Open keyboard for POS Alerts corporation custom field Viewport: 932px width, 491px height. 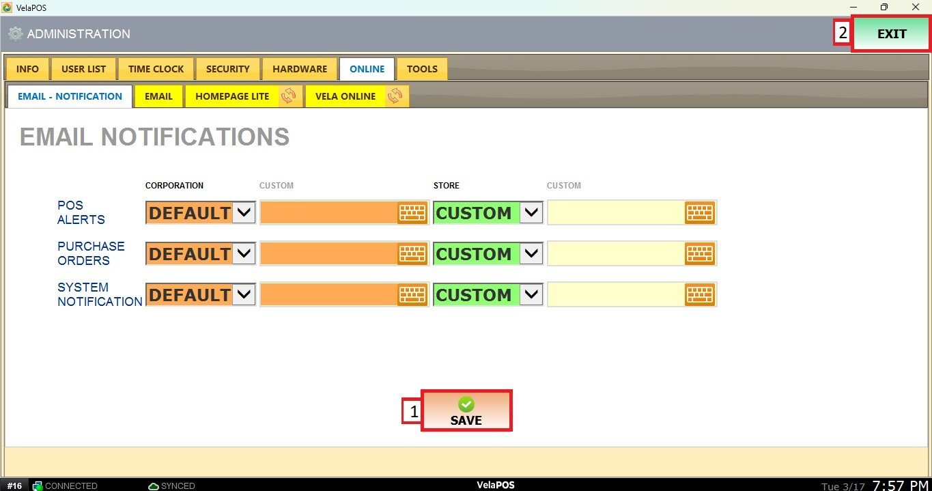point(412,213)
